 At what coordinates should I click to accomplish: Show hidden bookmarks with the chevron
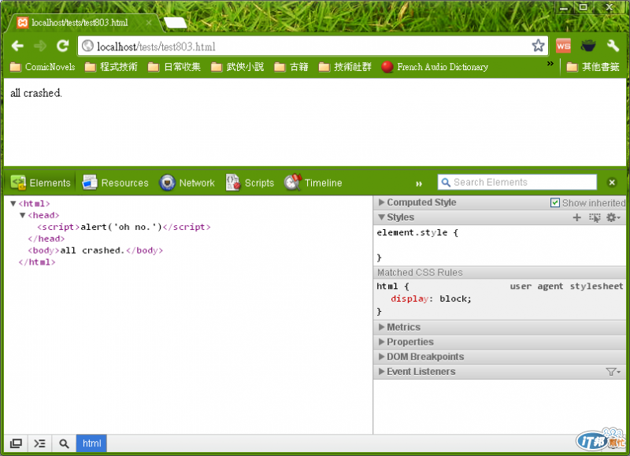550,64
